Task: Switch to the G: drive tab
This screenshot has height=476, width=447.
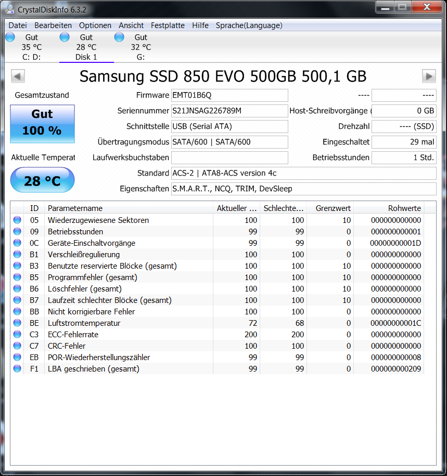Action: tap(141, 47)
